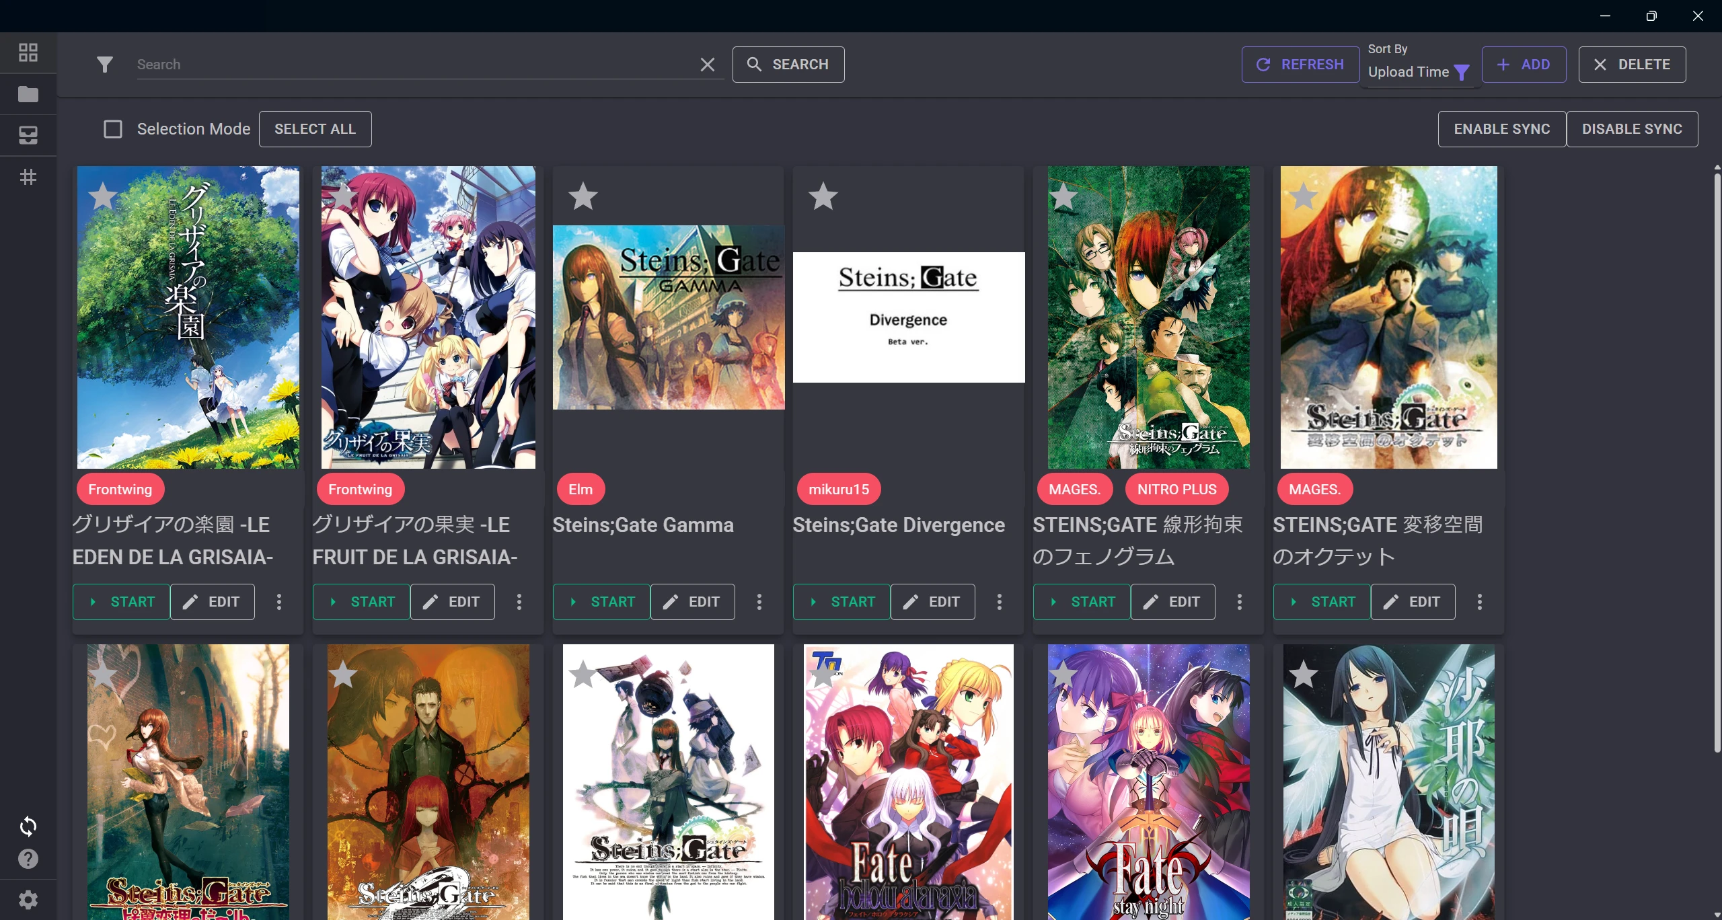The height and width of the screenshot is (920, 1722).
Task: Open more options menu for グリザイアの楽園
Action: point(279,602)
